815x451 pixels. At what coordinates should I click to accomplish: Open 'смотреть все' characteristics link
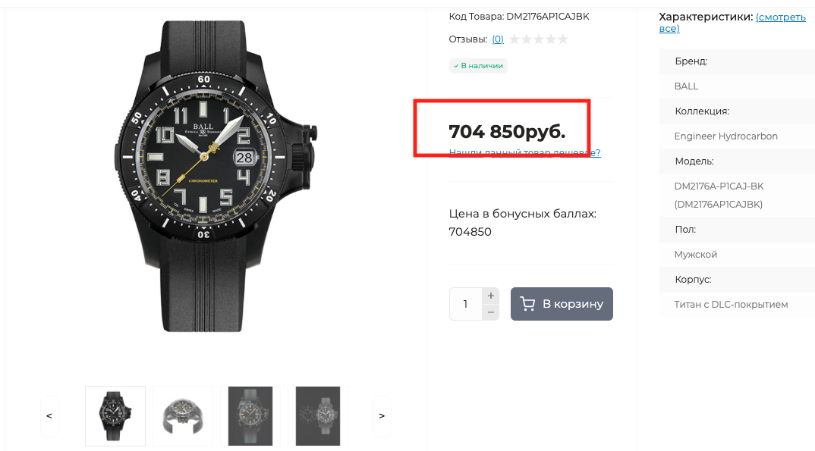(780, 17)
